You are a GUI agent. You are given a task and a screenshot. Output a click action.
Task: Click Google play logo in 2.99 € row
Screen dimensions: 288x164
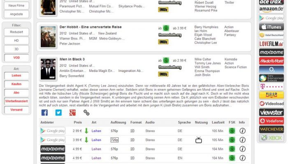point(53,131)
